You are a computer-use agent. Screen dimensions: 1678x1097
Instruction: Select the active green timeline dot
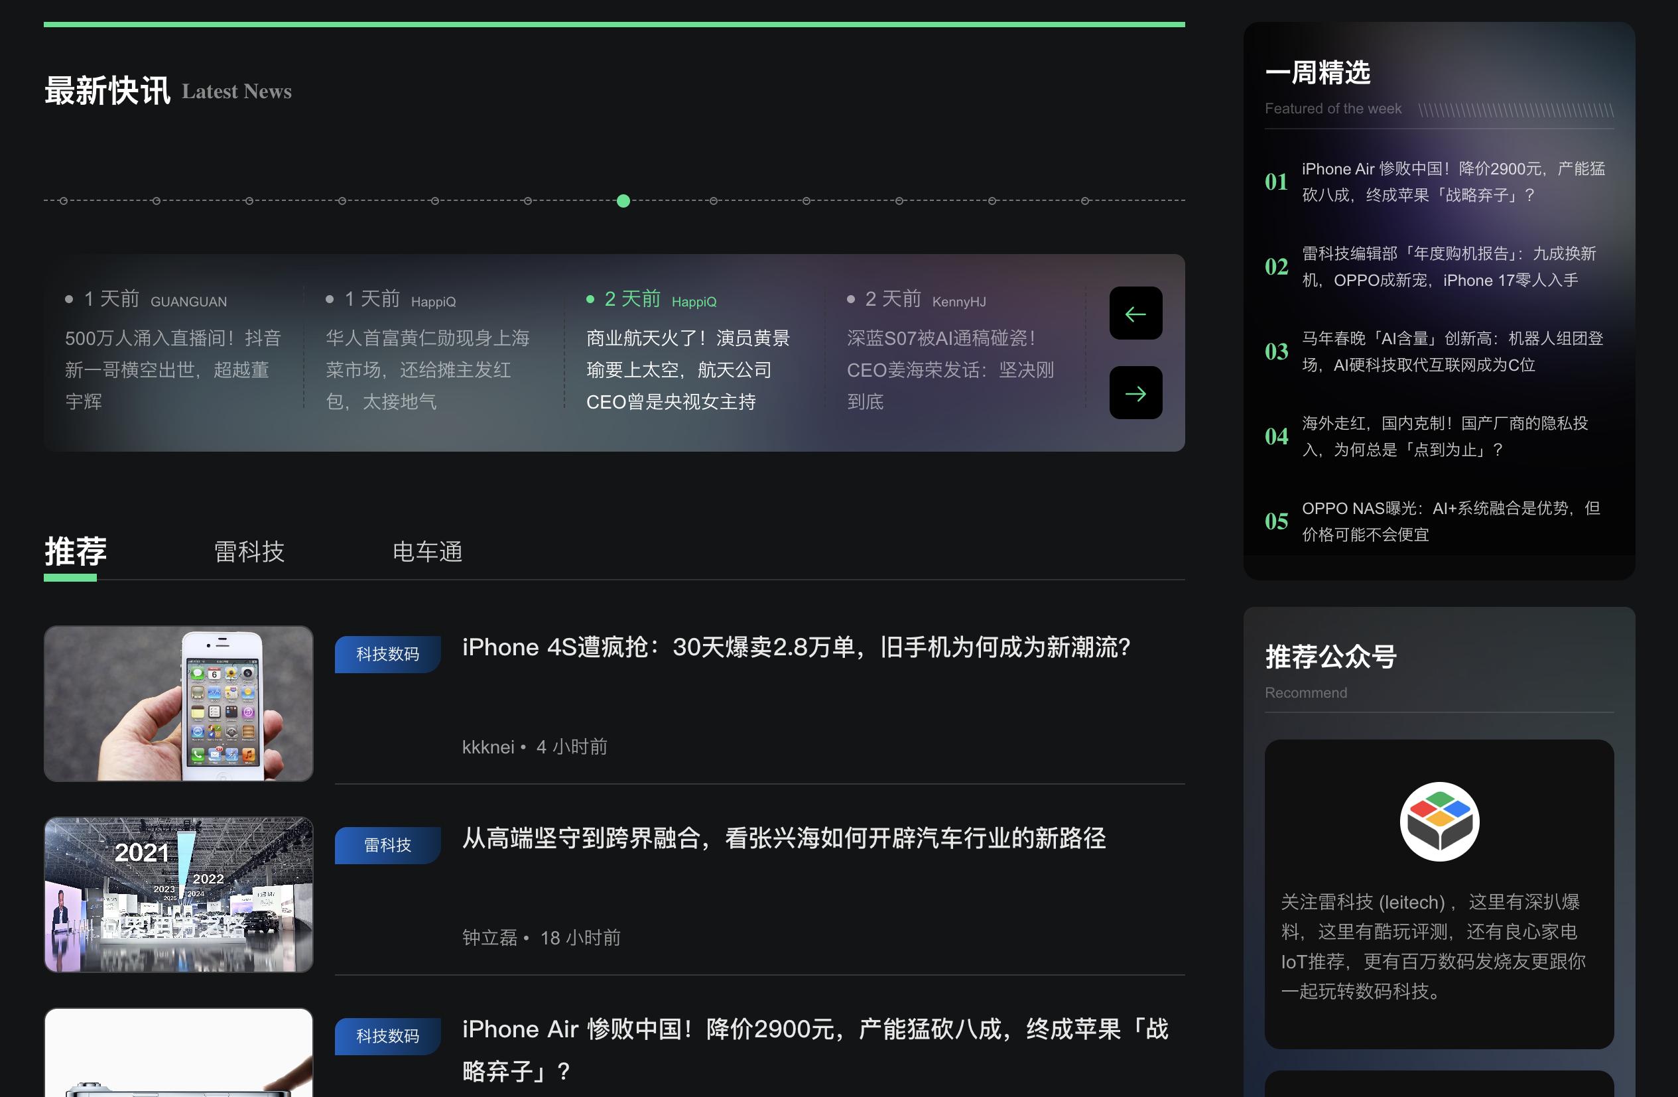(623, 201)
